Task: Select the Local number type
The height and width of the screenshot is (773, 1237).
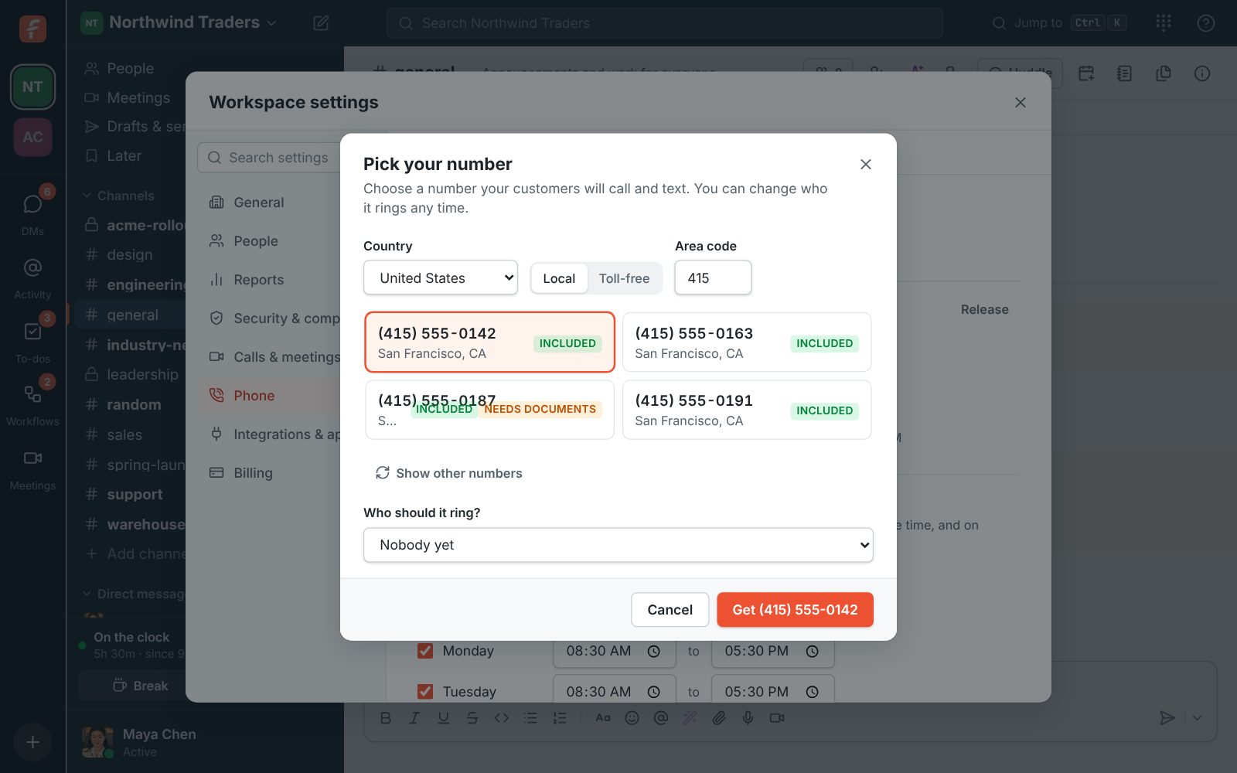Action: pyautogui.click(x=559, y=278)
